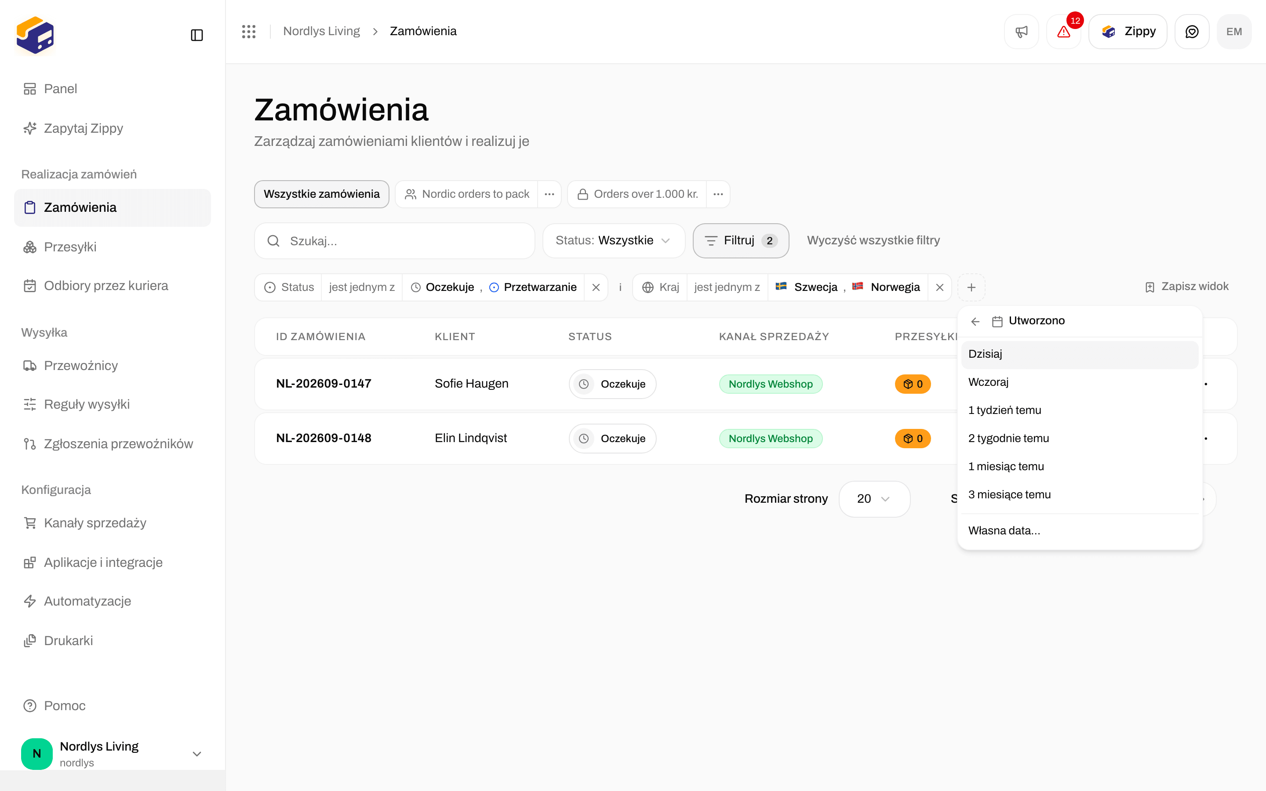
Task: Click Zapisz widok
Action: coord(1186,287)
